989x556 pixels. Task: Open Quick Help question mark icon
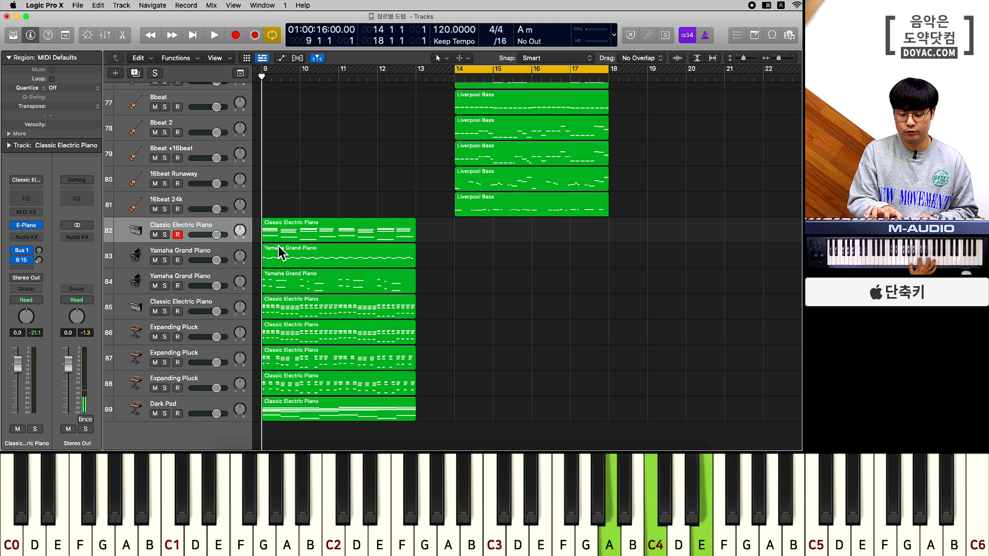(x=48, y=35)
